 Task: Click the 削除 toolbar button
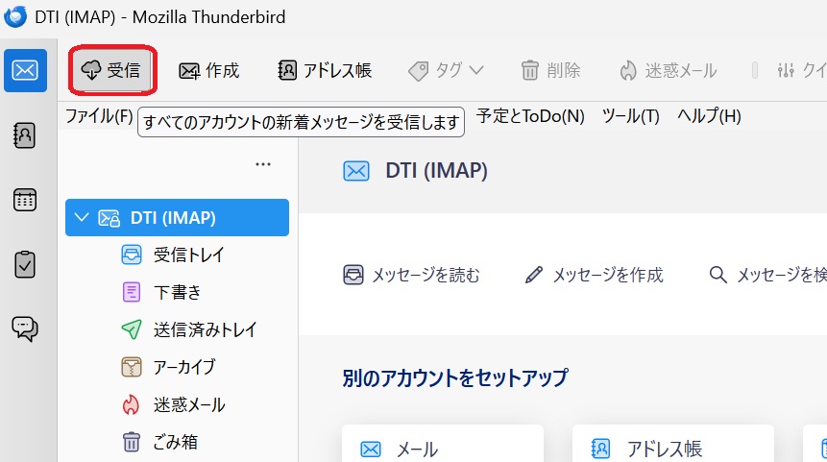coord(551,70)
